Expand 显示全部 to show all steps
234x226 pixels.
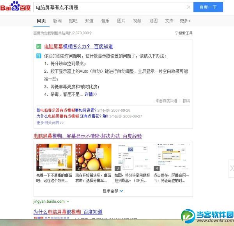tap(113, 191)
